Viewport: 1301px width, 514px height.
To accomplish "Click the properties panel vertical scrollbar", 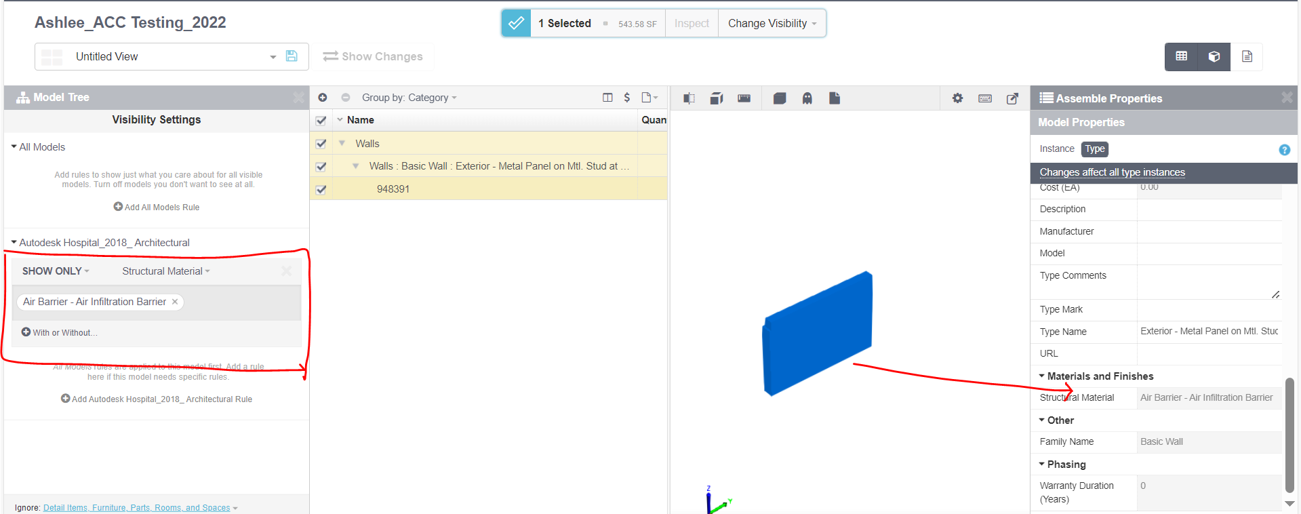I will coord(1289,435).
